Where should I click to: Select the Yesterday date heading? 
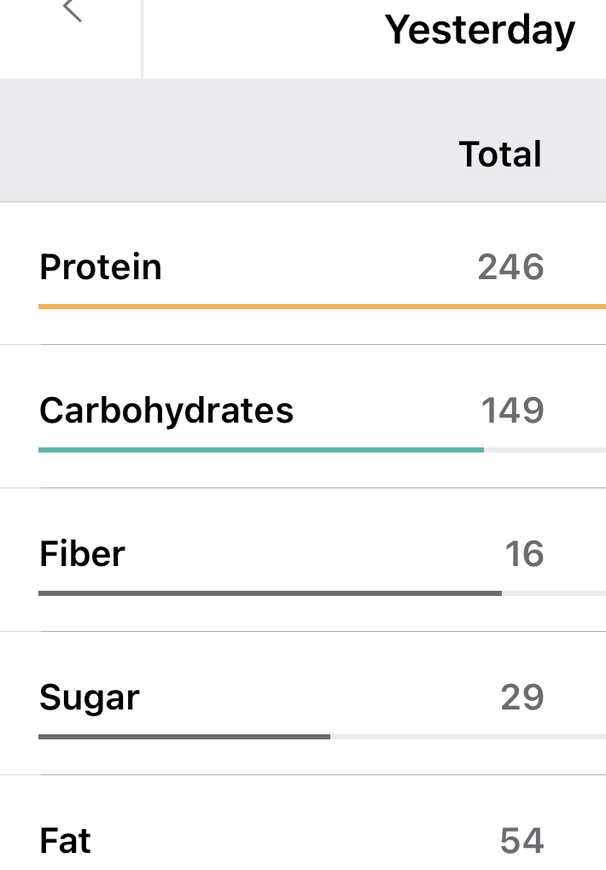coord(480,31)
